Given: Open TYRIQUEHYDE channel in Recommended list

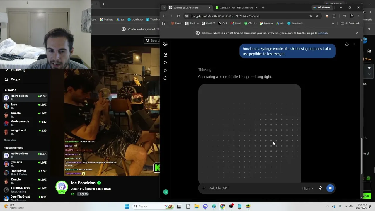Looking at the screenshot, I should 25,190.
